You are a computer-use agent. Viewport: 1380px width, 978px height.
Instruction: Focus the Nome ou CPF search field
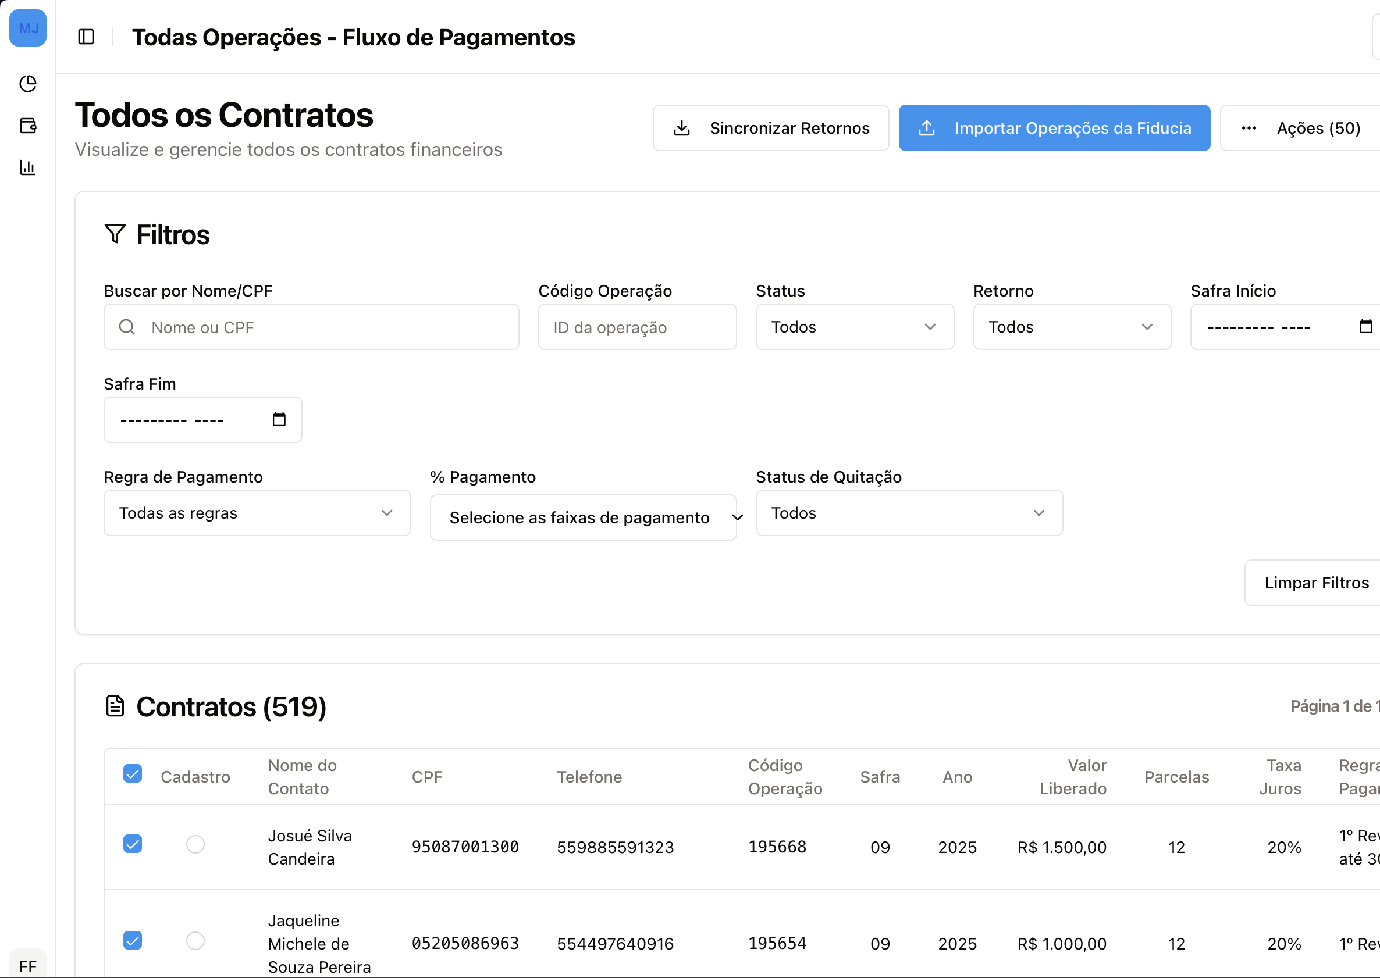click(x=325, y=327)
